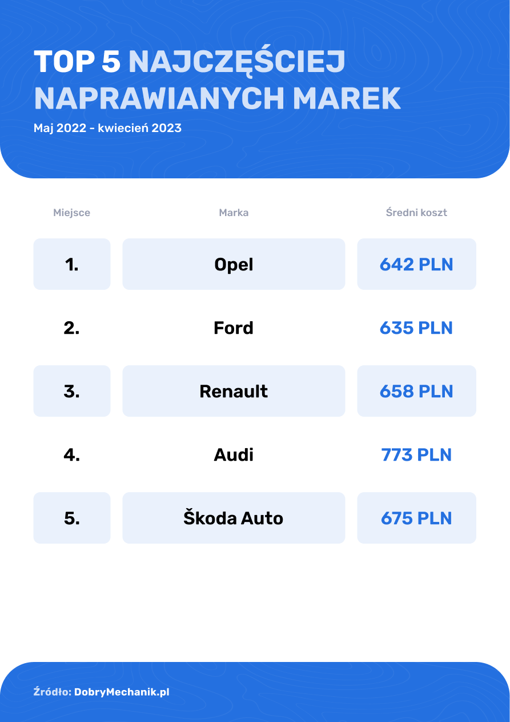Select the Audi brand name

tap(234, 455)
